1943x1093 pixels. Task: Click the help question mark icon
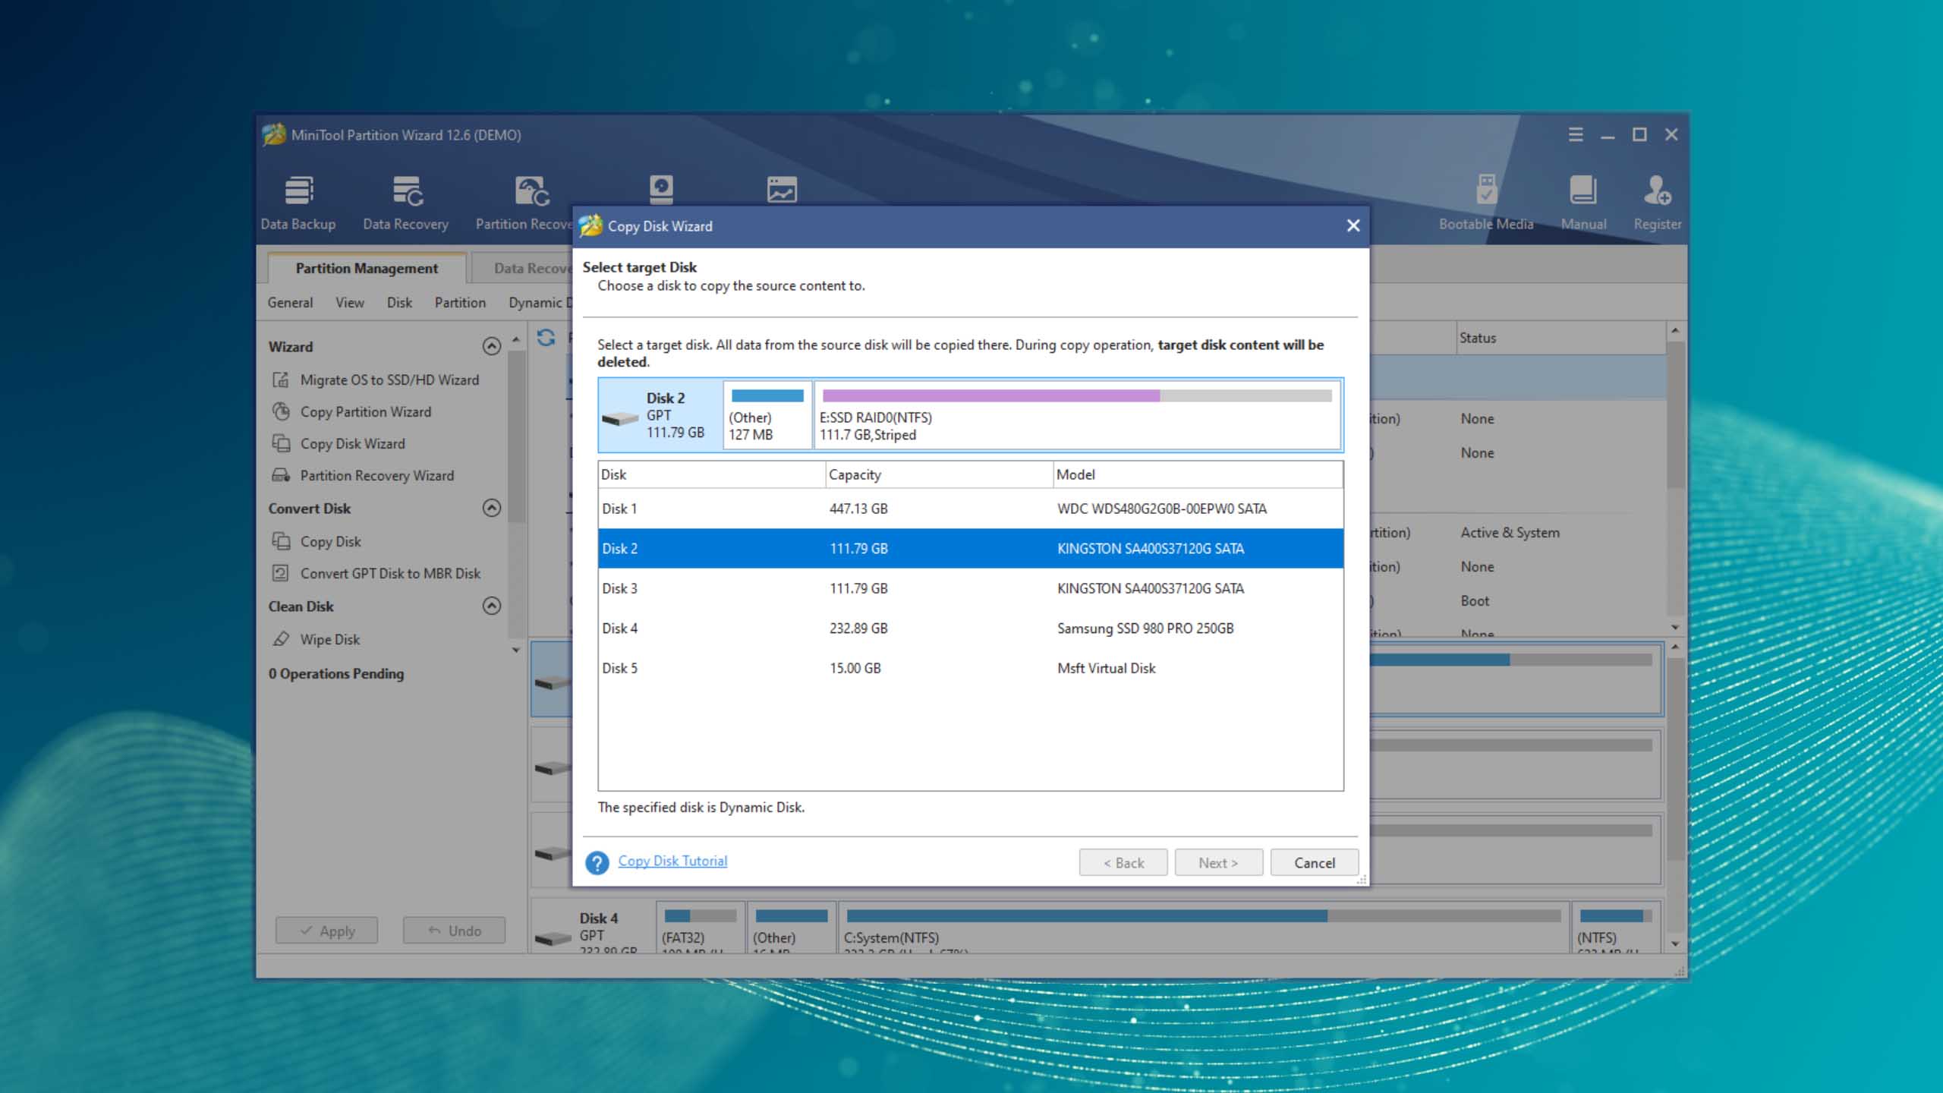click(597, 862)
